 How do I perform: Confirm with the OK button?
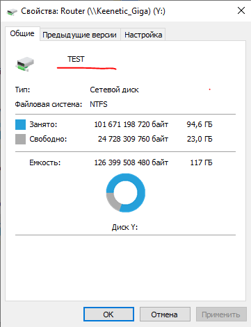108,315
